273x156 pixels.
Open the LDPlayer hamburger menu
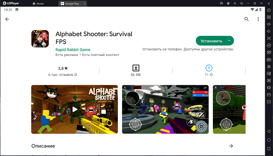(235, 3)
